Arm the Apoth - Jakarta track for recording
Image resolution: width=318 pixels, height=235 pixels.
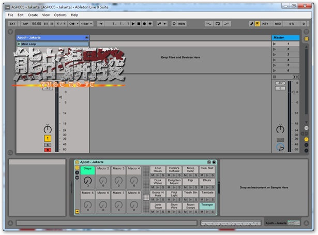point(48,150)
